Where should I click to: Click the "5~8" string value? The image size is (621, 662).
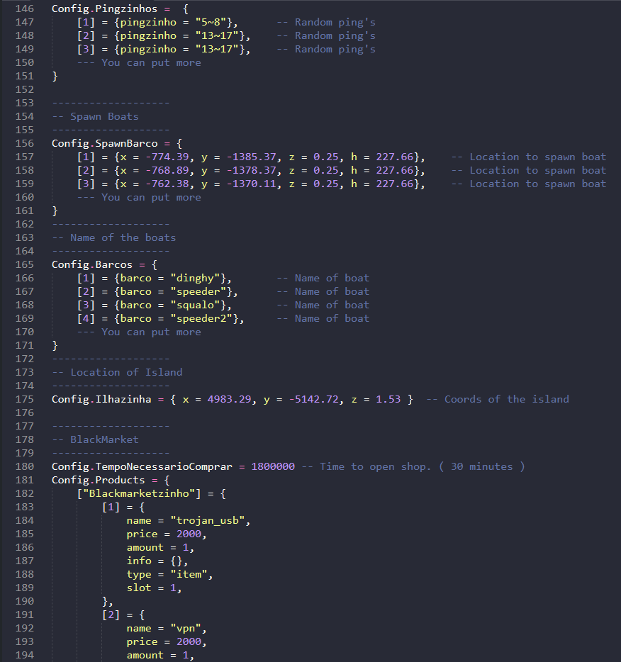pyautogui.click(x=211, y=22)
